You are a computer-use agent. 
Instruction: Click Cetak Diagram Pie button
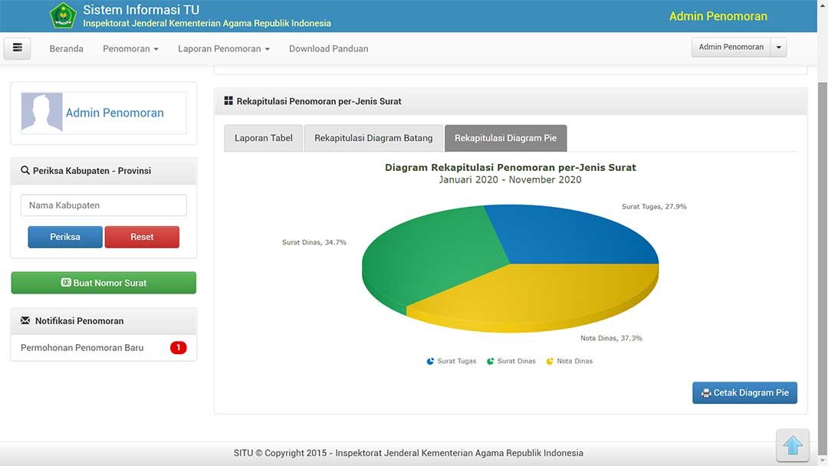point(744,392)
